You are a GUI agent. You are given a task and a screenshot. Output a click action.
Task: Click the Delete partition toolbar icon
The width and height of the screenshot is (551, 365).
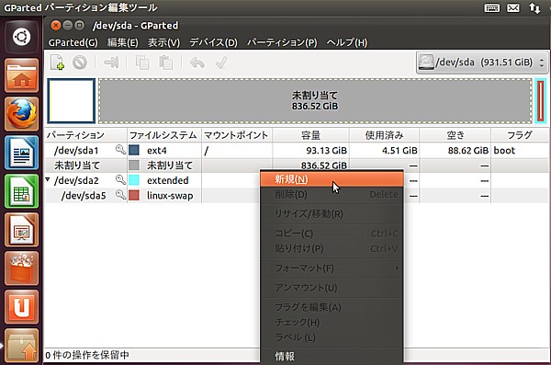(x=80, y=63)
